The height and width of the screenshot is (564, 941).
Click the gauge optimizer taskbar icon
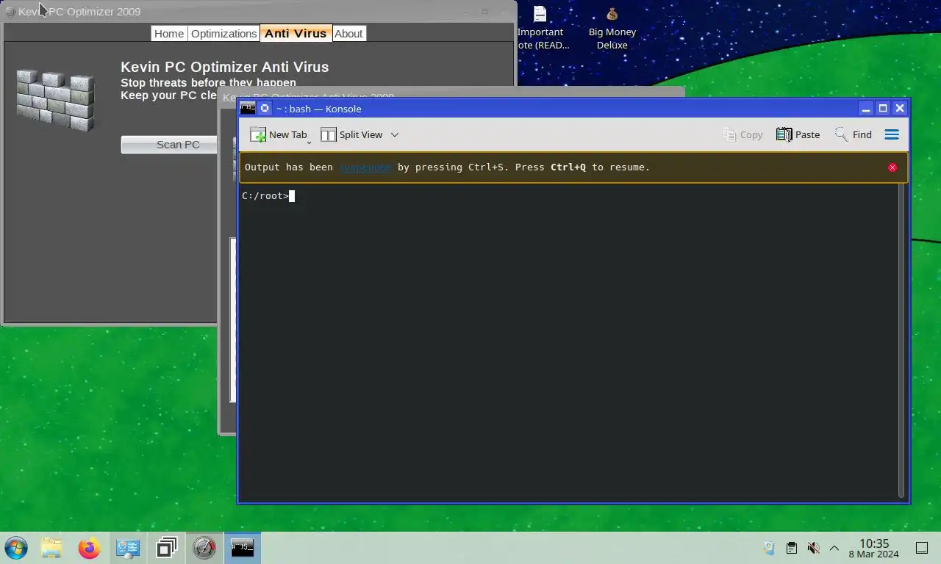[x=204, y=548]
